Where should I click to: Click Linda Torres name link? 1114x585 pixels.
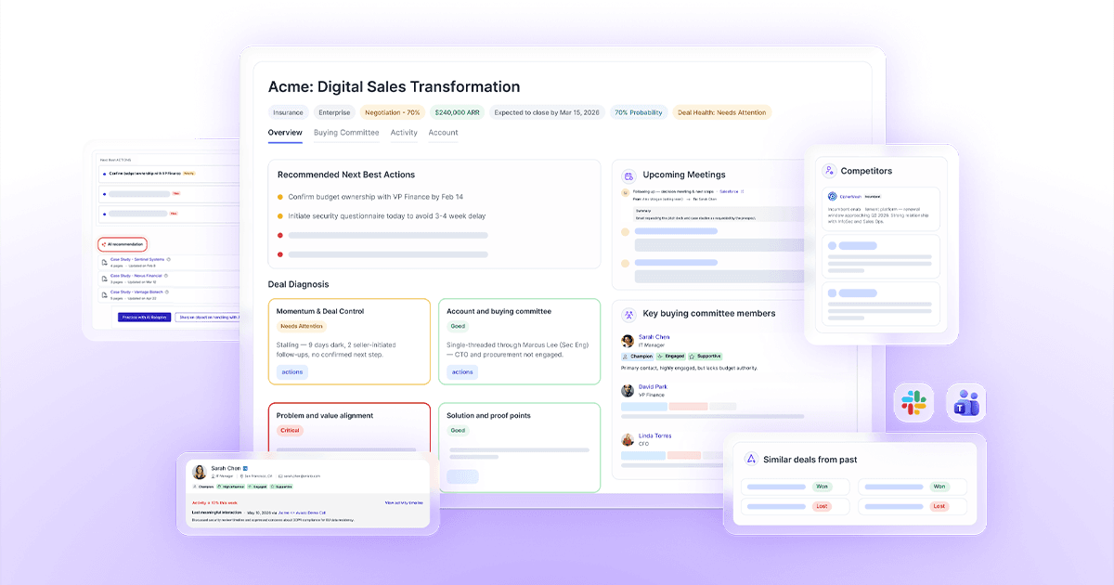tap(654, 435)
